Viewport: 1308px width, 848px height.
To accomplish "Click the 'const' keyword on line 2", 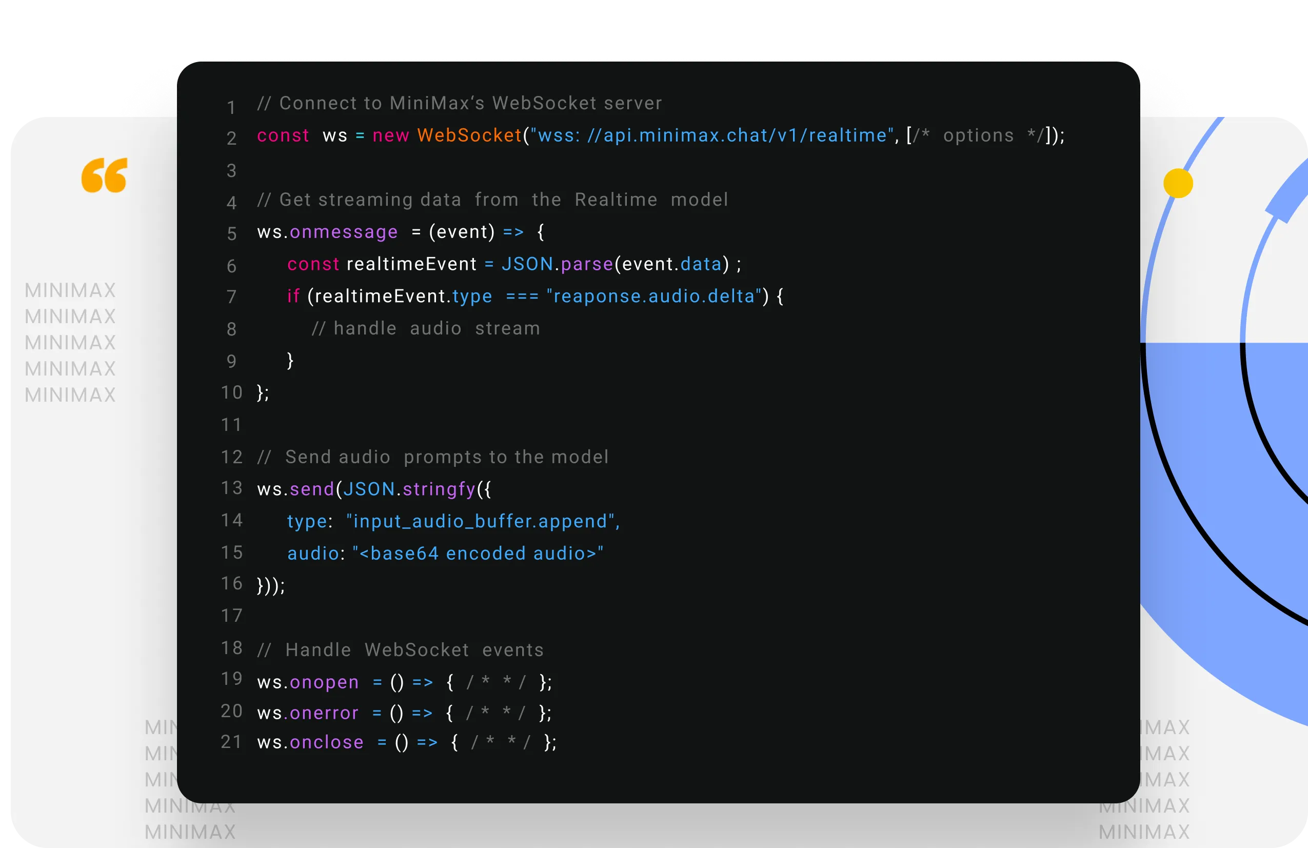I will pyautogui.click(x=283, y=136).
